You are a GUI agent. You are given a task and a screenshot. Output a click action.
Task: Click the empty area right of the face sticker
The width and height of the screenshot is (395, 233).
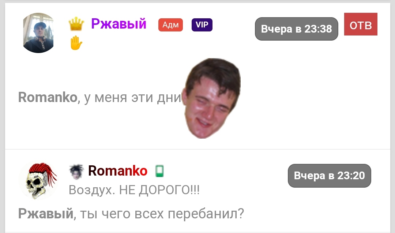pyautogui.click(x=315, y=98)
